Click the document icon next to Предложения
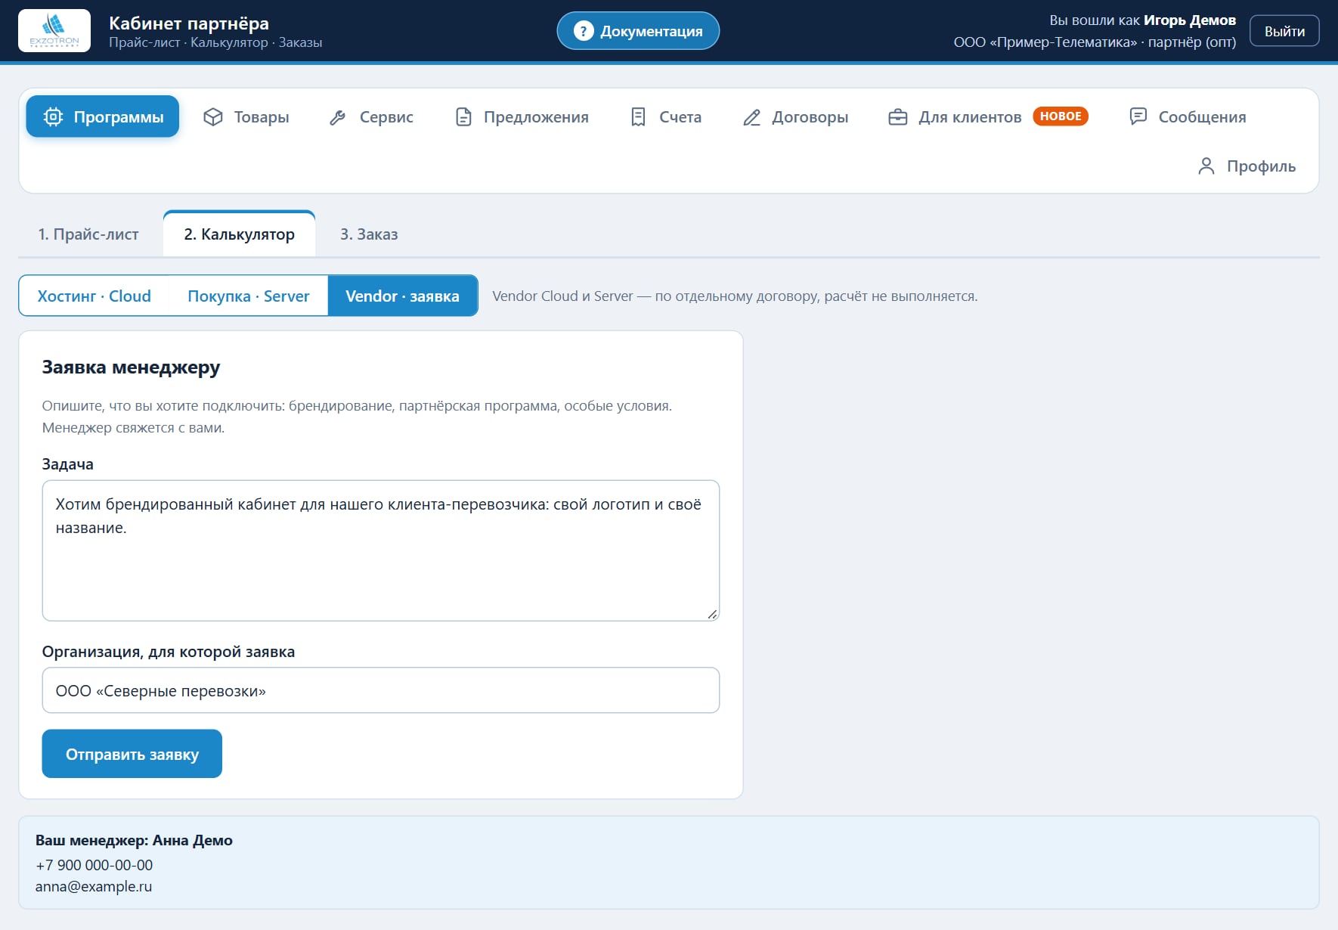This screenshot has height=930, width=1338. coord(463,117)
